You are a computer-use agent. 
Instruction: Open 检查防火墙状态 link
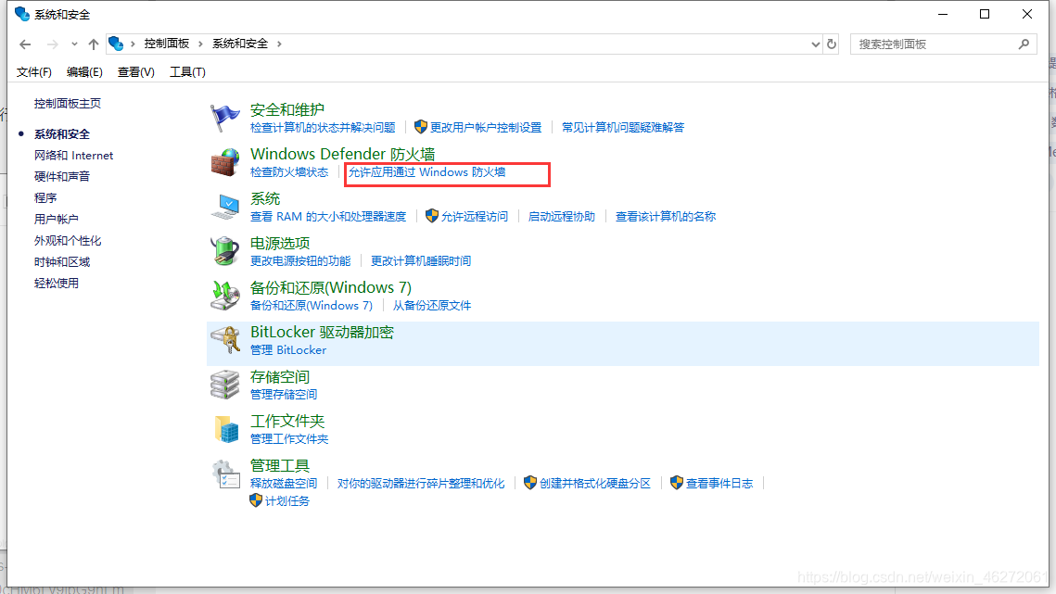pyautogui.click(x=289, y=172)
